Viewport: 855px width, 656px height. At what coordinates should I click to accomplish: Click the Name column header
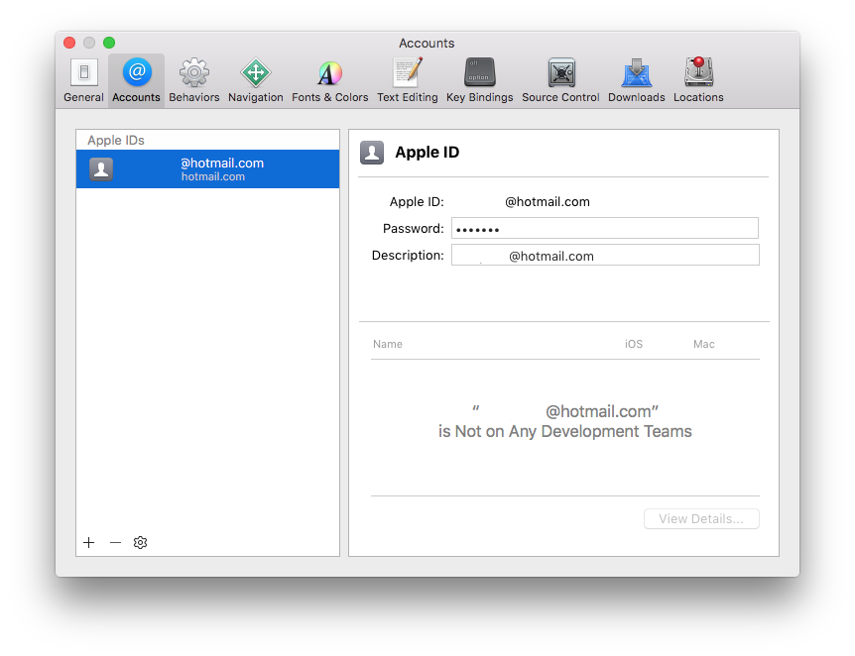tap(388, 344)
